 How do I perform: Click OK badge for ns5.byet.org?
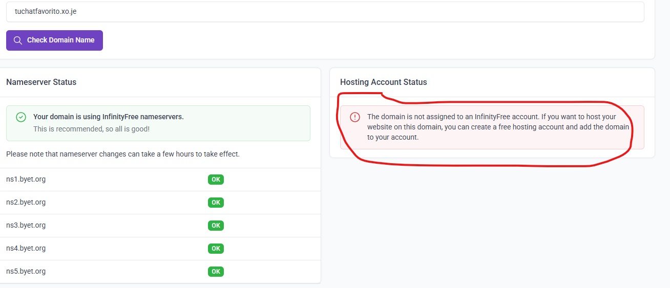(216, 272)
